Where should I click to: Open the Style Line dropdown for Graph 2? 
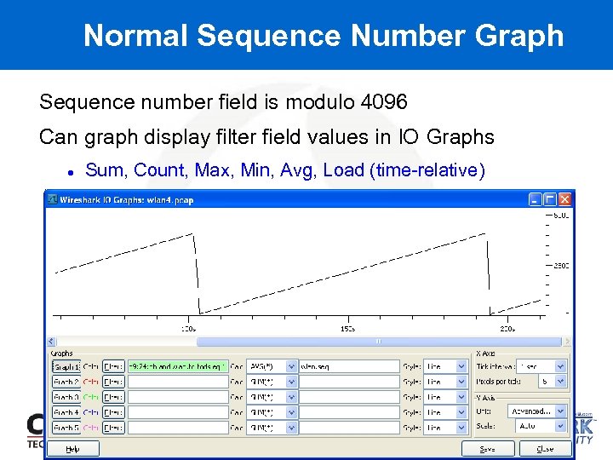pyautogui.click(x=445, y=382)
